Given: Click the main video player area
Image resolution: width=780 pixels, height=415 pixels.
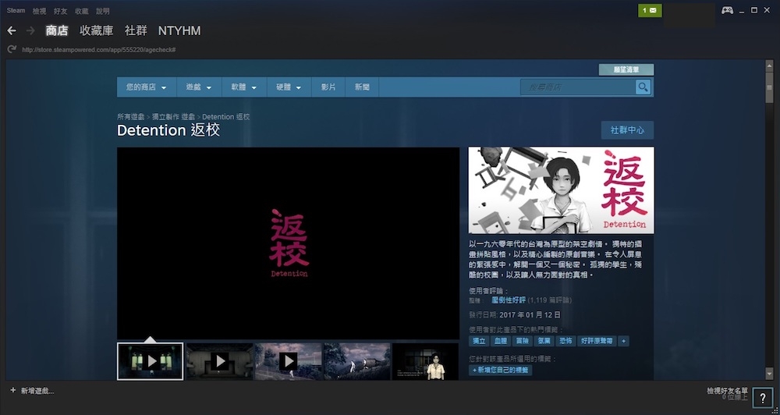Looking at the screenshot, I should (288, 243).
